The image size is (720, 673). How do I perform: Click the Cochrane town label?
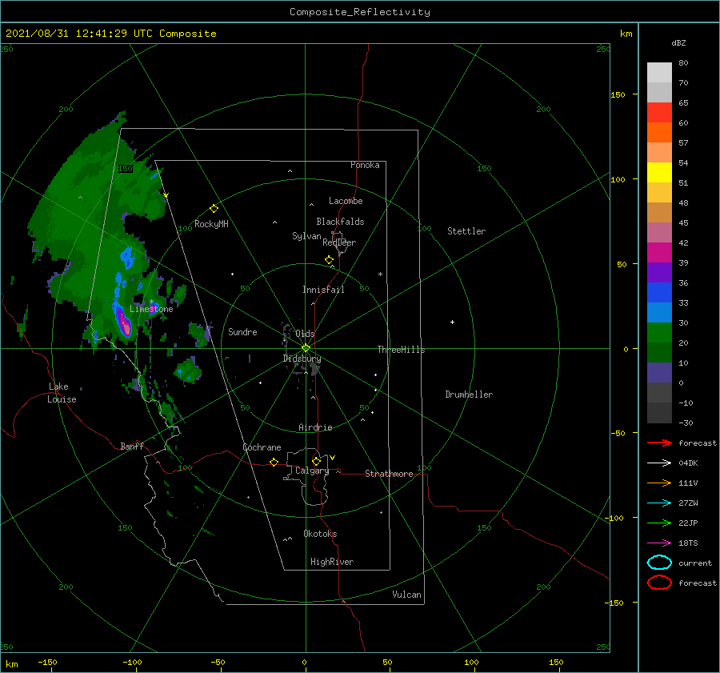point(262,447)
